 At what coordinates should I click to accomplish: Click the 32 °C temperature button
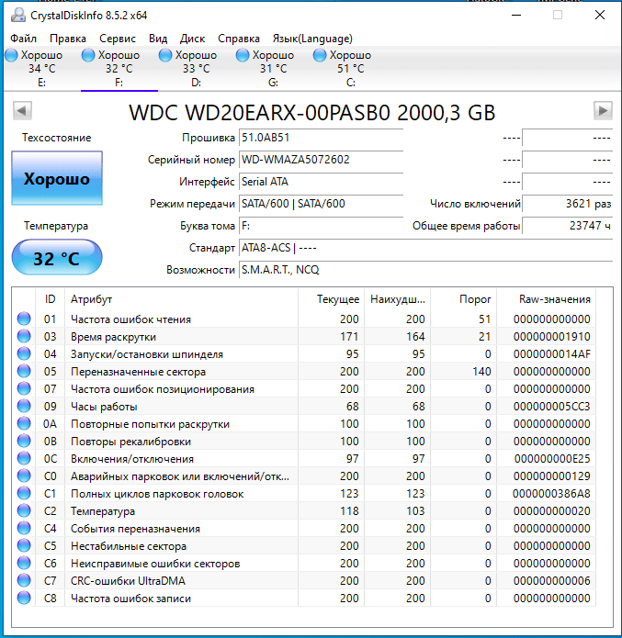(57, 258)
